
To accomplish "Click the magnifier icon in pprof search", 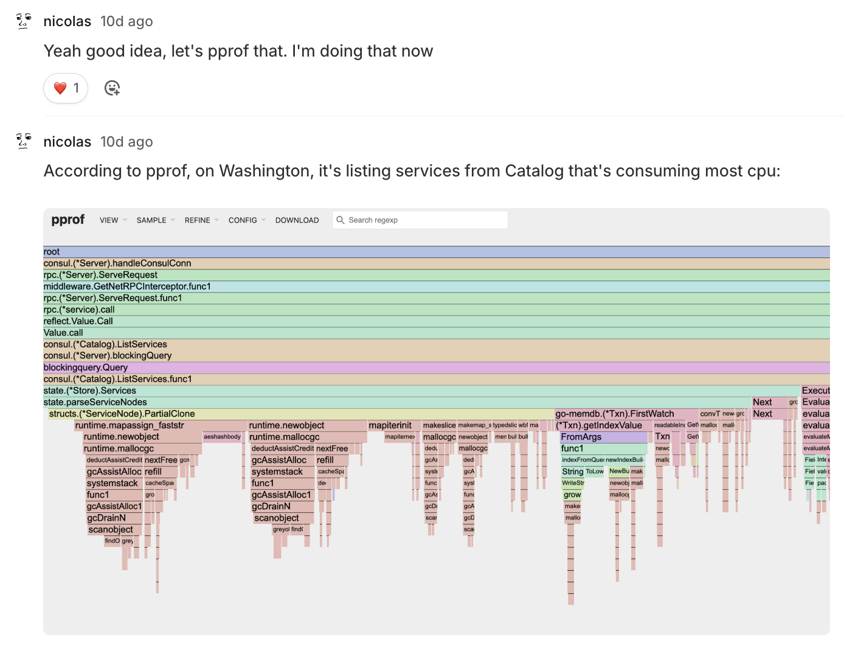I will [x=341, y=220].
